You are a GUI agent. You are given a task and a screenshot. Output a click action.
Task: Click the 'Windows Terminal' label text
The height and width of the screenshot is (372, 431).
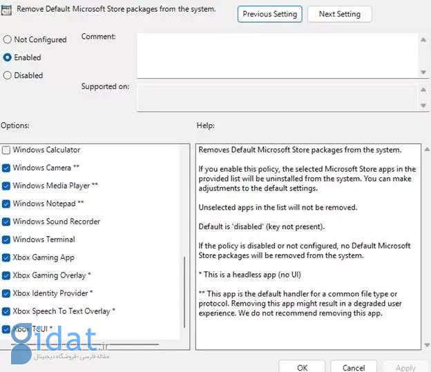point(44,239)
